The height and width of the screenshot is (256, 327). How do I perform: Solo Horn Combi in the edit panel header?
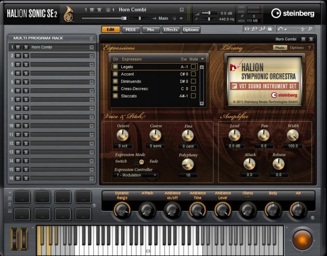pos(311,39)
